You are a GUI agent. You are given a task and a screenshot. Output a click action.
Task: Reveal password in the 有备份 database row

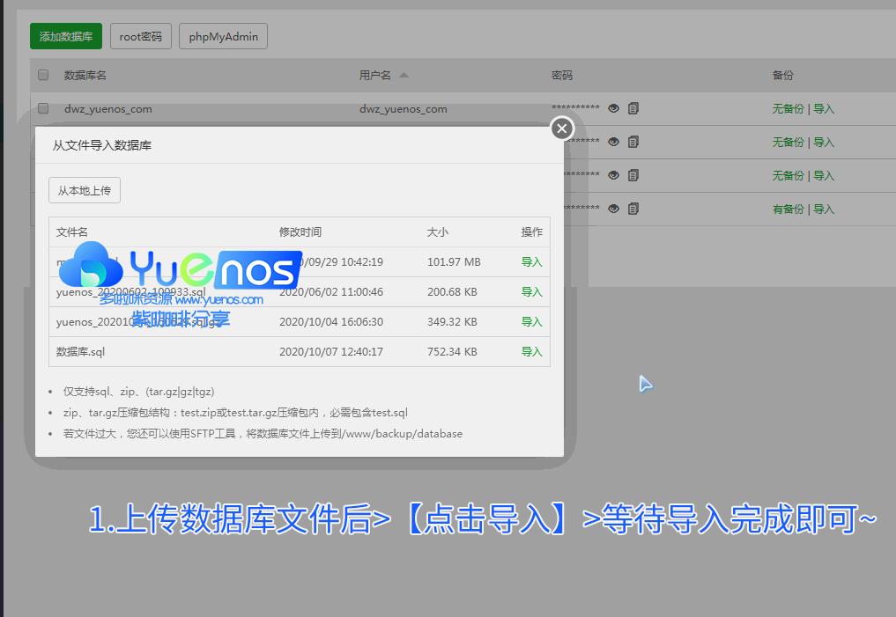[613, 209]
